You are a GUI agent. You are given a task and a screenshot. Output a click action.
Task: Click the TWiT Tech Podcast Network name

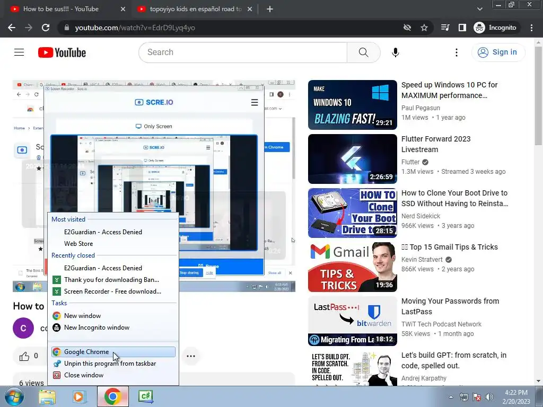tap(441, 324)
